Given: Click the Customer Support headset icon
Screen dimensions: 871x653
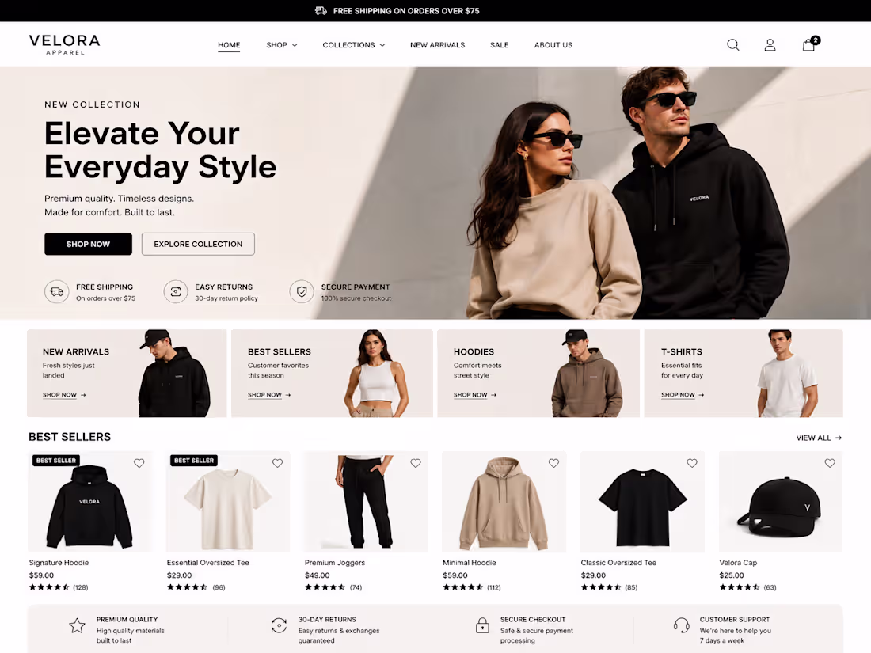Looking at the screenshot, I should 681,626.
